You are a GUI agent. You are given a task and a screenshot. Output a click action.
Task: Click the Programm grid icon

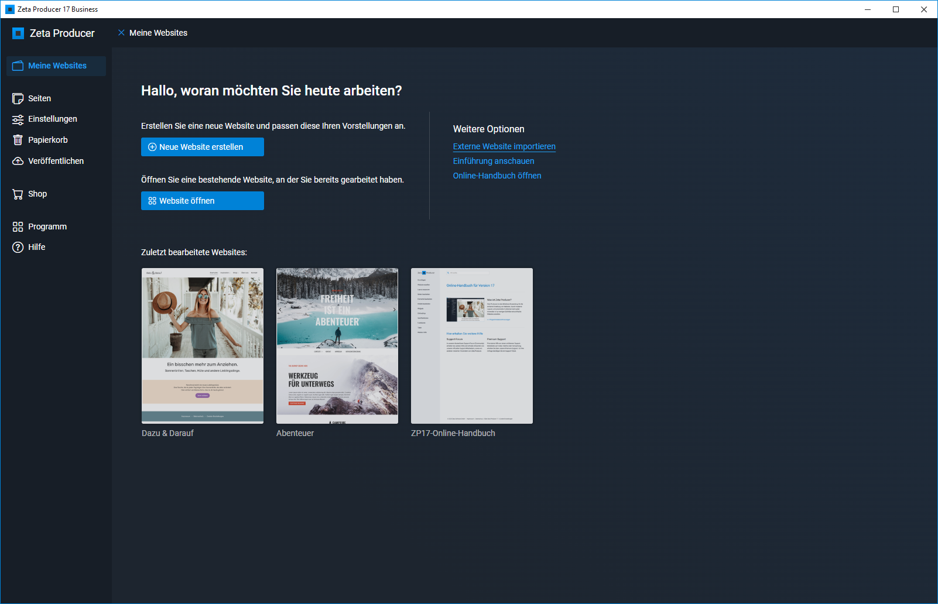click(18, 227)
